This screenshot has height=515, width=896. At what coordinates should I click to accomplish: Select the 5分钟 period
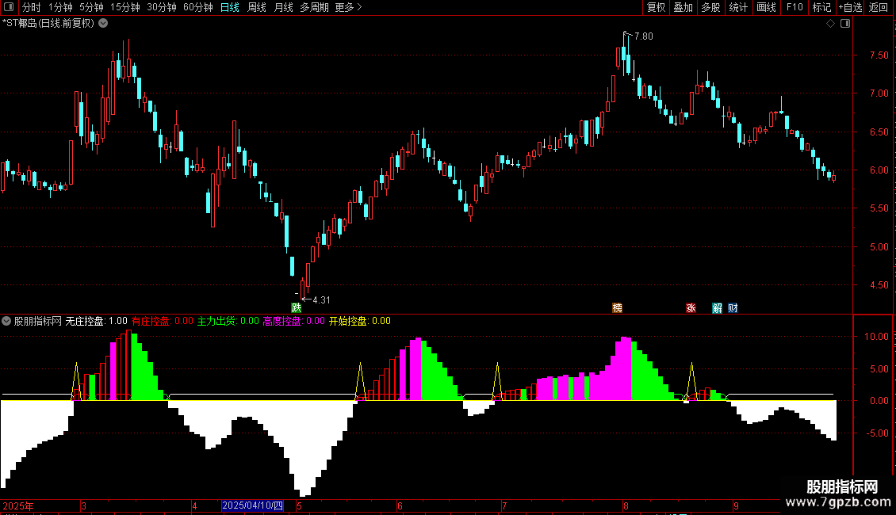[x=91, y=7]
